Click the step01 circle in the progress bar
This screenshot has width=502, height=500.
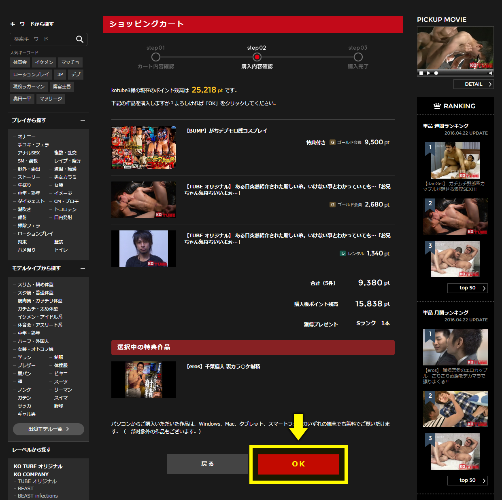156,57
